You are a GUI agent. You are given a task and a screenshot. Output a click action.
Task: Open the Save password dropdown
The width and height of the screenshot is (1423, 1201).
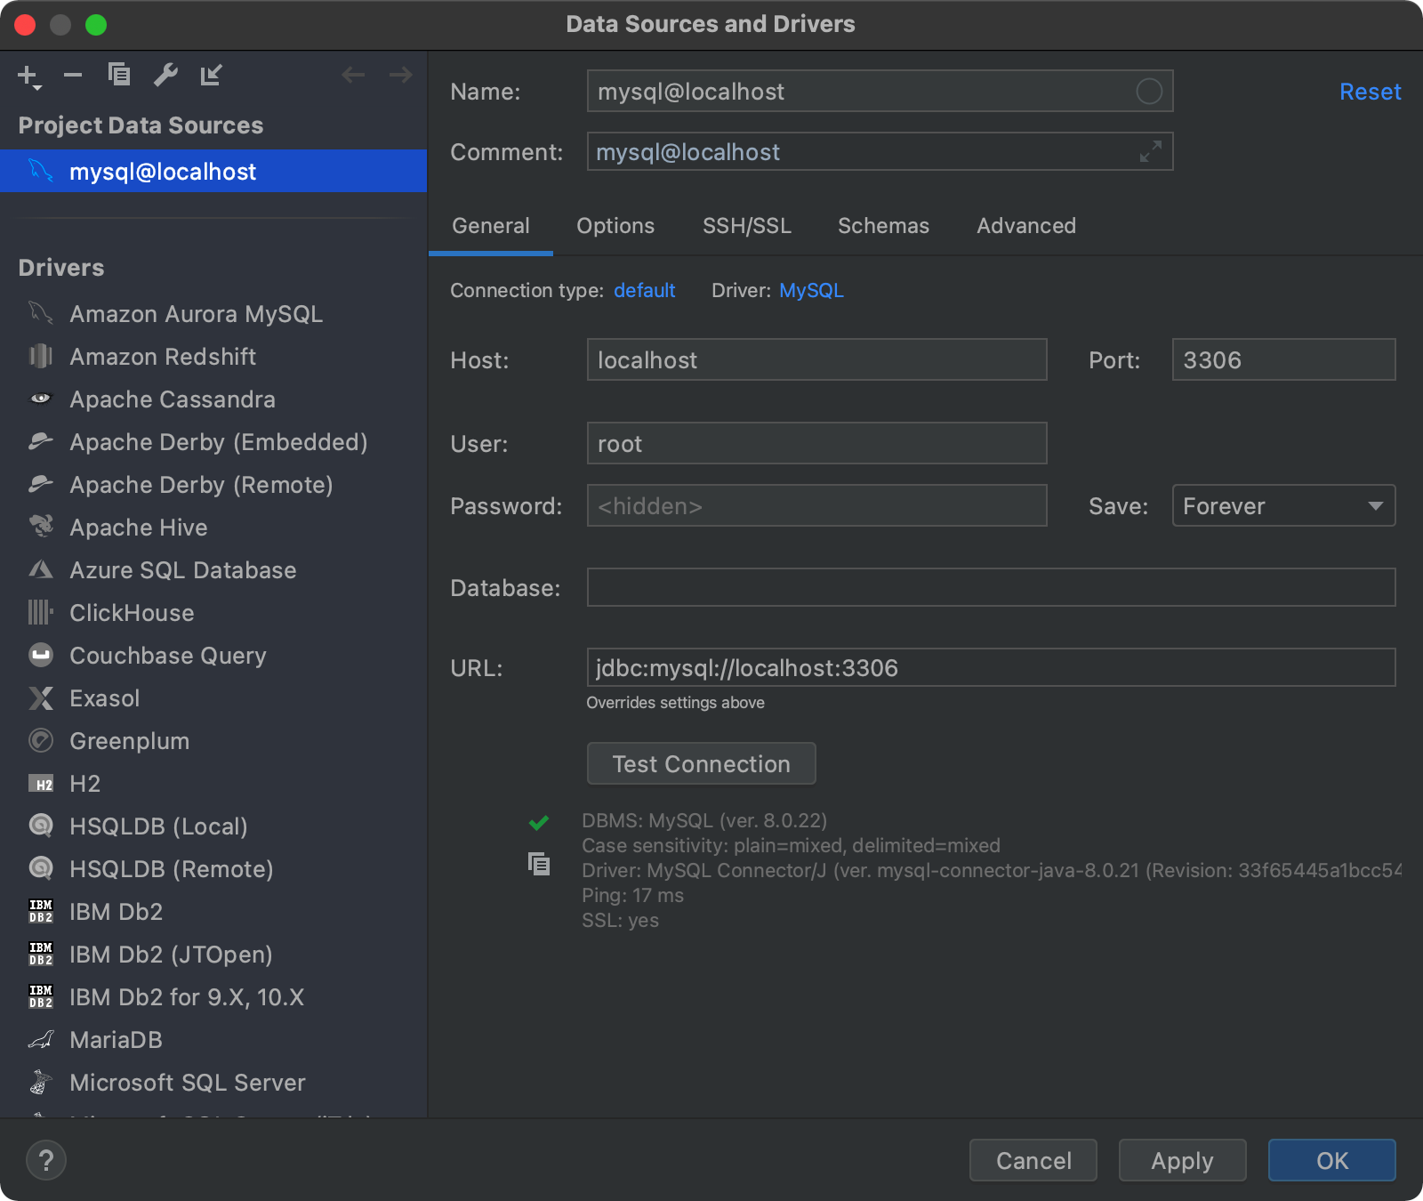[x=1283, y=505]
